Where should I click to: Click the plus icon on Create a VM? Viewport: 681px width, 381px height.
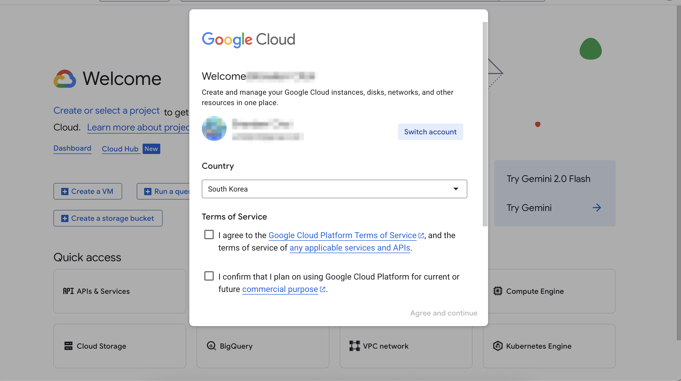tap(65, 192)
